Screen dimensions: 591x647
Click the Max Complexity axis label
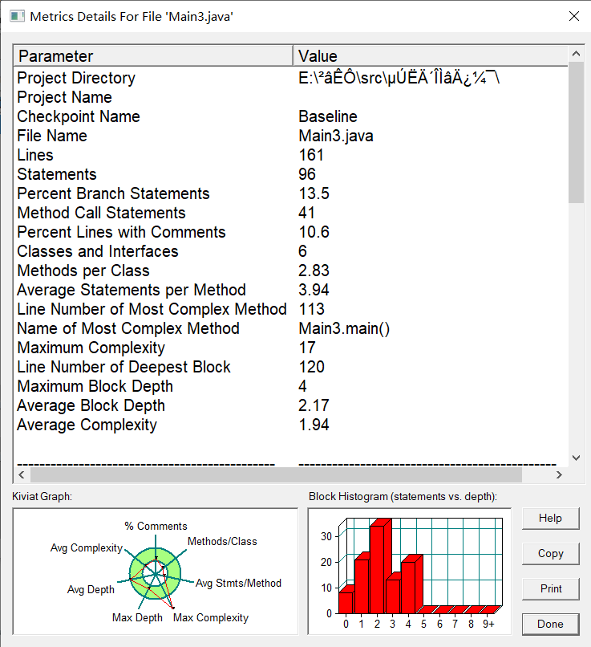(x=211, y=618)
